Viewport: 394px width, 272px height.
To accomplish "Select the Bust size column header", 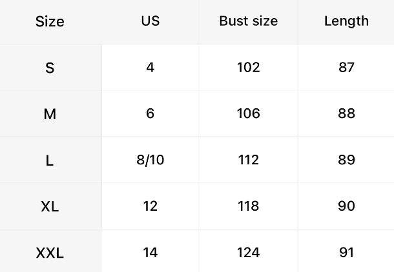I will click(248, 21).
